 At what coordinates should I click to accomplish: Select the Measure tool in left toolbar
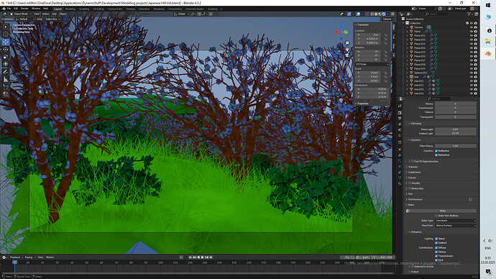6,79
